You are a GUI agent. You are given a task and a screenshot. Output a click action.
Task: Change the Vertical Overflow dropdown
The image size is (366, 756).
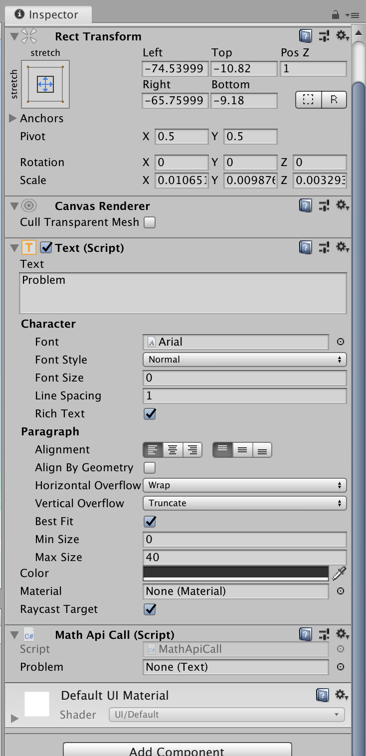click(244, 503)
